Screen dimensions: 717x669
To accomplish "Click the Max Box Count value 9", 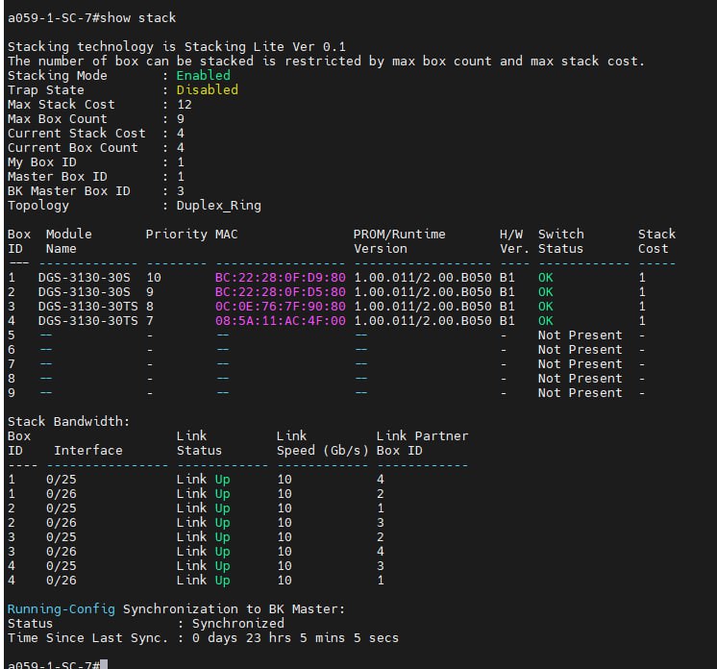I will pos(181,119).
